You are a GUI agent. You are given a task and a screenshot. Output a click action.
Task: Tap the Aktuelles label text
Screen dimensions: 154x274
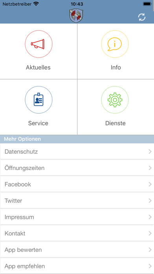[x=38, y=67]
